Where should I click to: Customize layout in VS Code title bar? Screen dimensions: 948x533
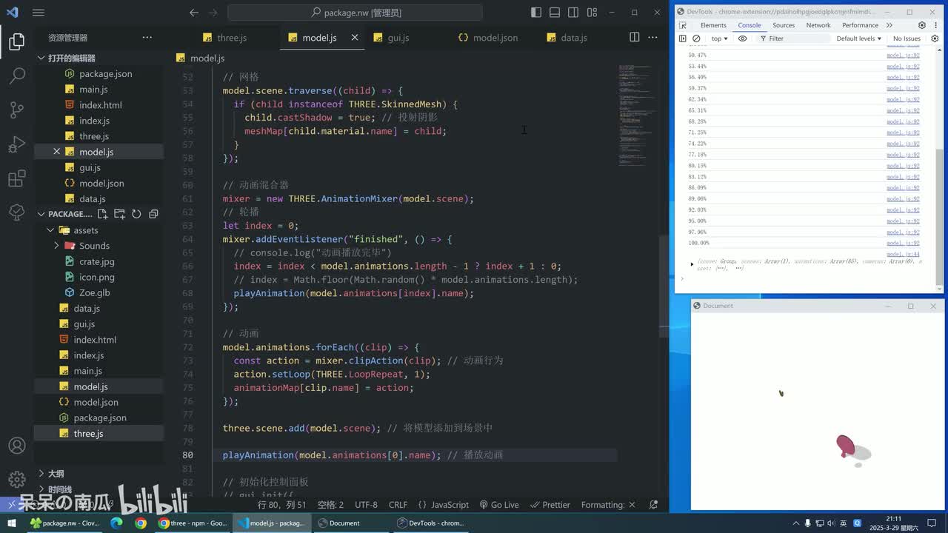[x=592, y=13]
